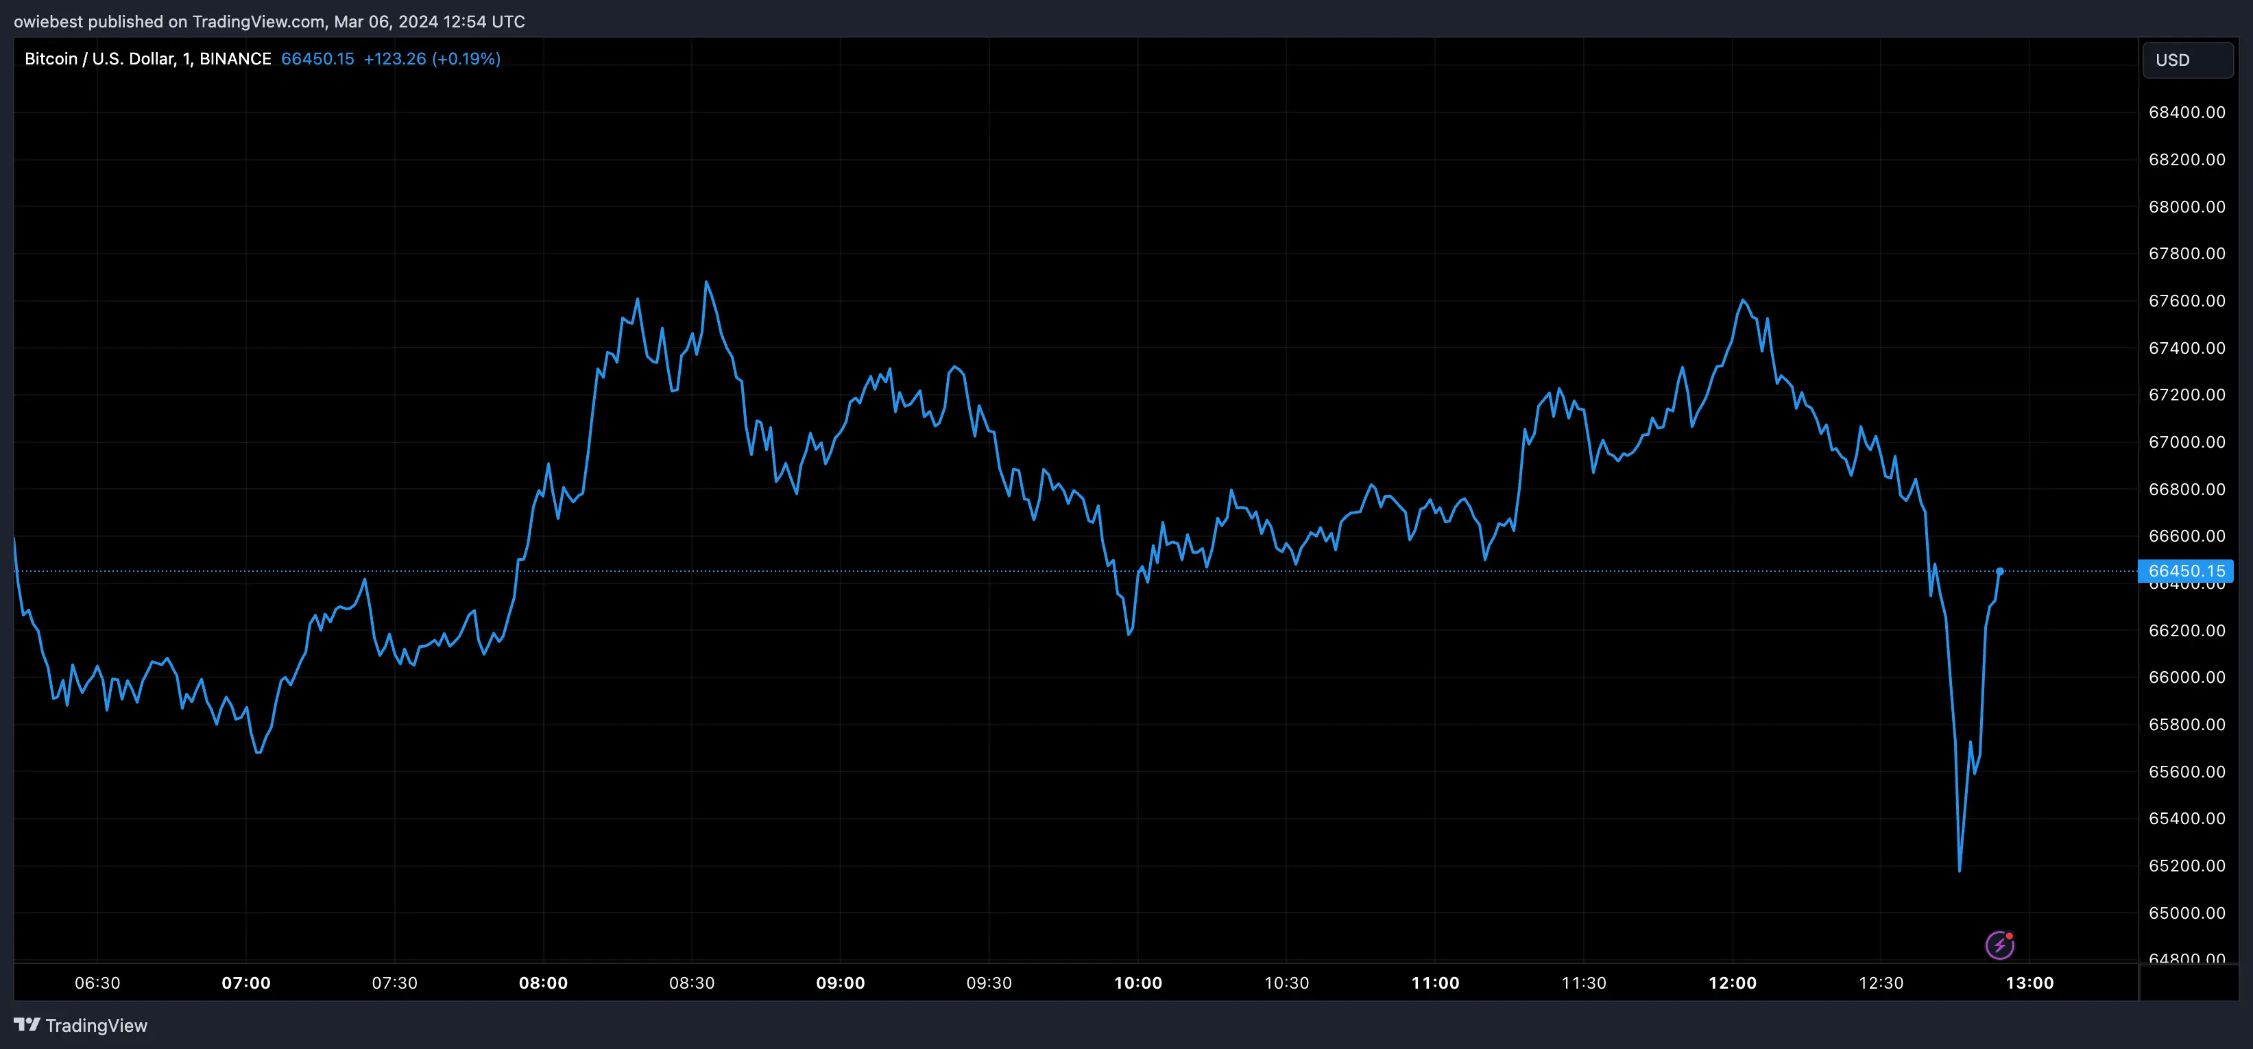Screen dimensions: 2253x1049
Task: Open the Bitcoin / U.S. Dollar symbol title
Action: (x=102, y=58)
